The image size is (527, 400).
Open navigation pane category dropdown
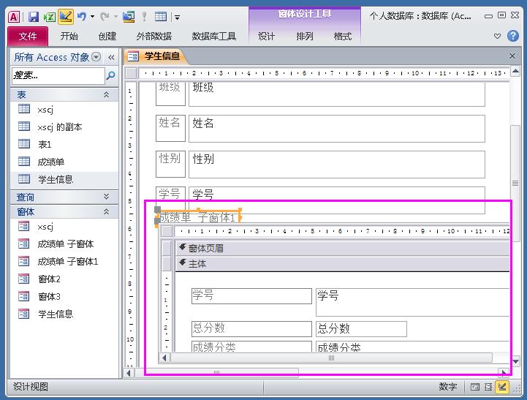(x=96, y=57)
